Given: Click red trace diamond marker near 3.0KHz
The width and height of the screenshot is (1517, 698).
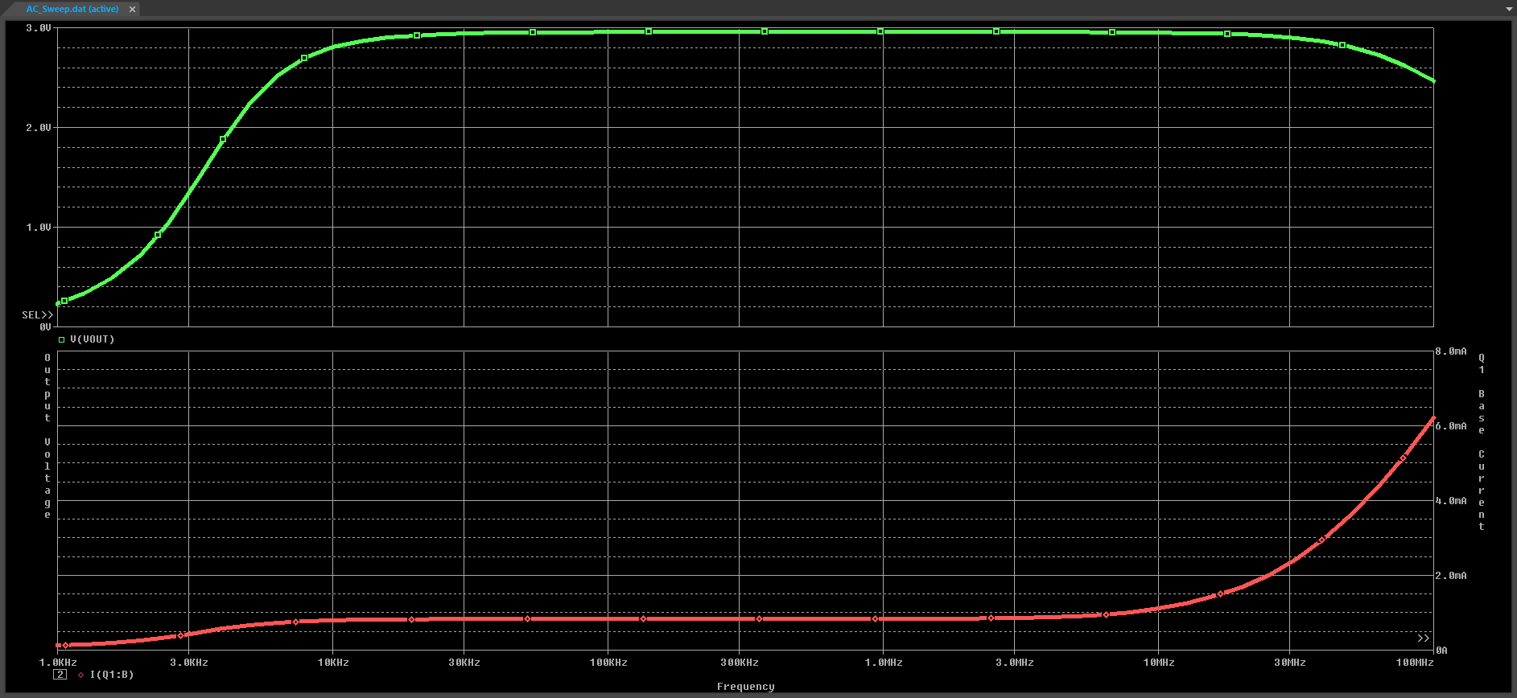Looking at the screenshot, I should 180,635.
